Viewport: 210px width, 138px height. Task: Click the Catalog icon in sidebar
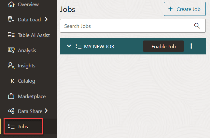(11, 81)
